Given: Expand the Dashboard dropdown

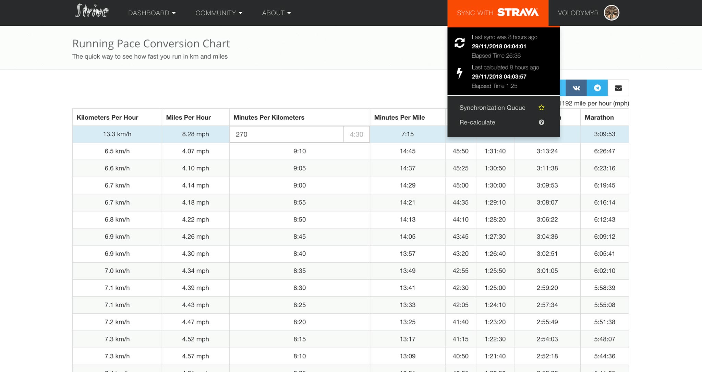Looking at the screenshot, I should tap(152, 13).
